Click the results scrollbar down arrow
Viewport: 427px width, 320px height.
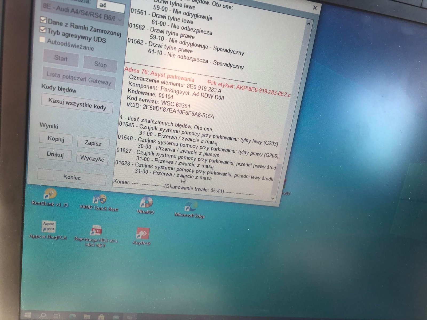coord(272,198)
